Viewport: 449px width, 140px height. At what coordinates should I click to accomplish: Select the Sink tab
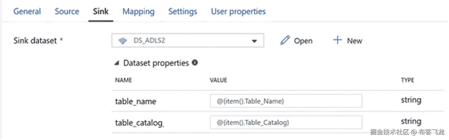(101, 11)
